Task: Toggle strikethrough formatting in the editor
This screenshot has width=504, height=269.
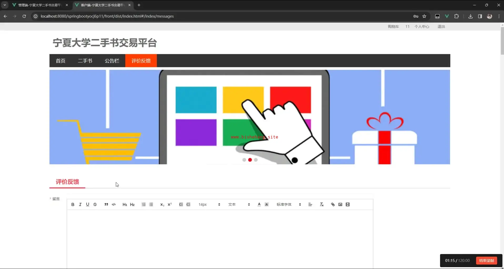Action: (x=95, y=204)
